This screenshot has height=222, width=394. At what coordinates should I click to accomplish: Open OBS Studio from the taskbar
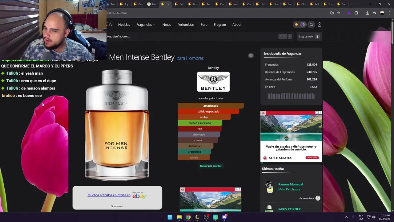tap(206, 217)
